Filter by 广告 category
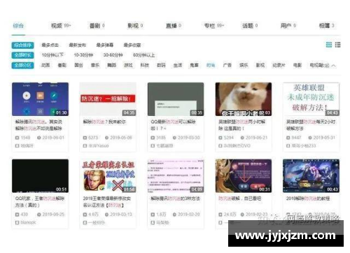The image size is (350, 253). coord(227,66)
